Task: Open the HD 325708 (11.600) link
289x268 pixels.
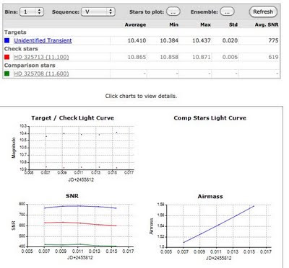Action: pos(41,73)
